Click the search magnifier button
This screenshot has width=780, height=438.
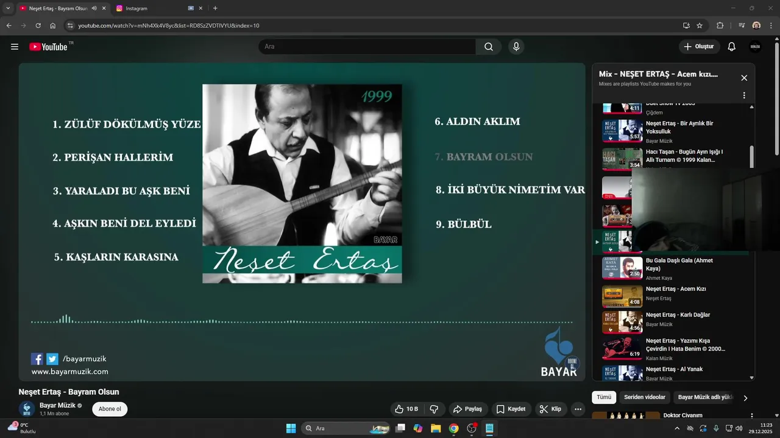[x=489, y=47]
